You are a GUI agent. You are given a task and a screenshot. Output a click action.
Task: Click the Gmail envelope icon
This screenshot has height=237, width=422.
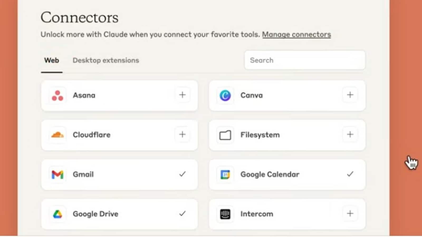tap(57, 174)
